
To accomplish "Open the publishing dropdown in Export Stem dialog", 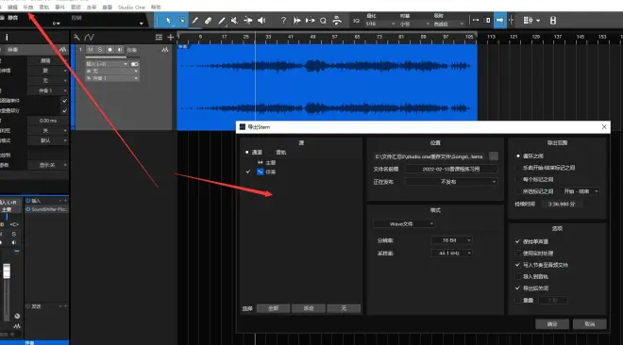I will click(x=451, y=182).
